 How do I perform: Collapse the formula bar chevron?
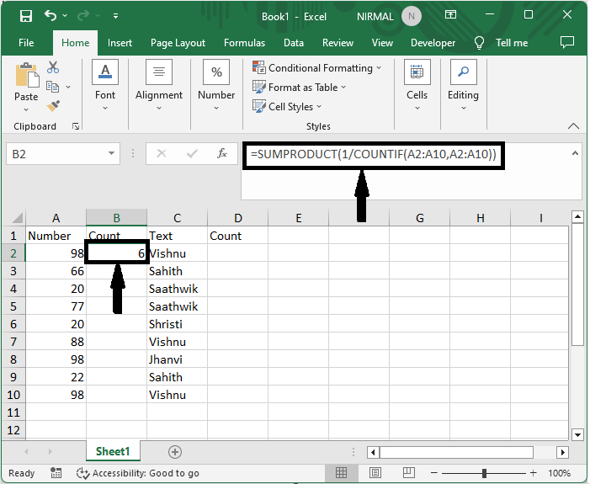point(575,153)
